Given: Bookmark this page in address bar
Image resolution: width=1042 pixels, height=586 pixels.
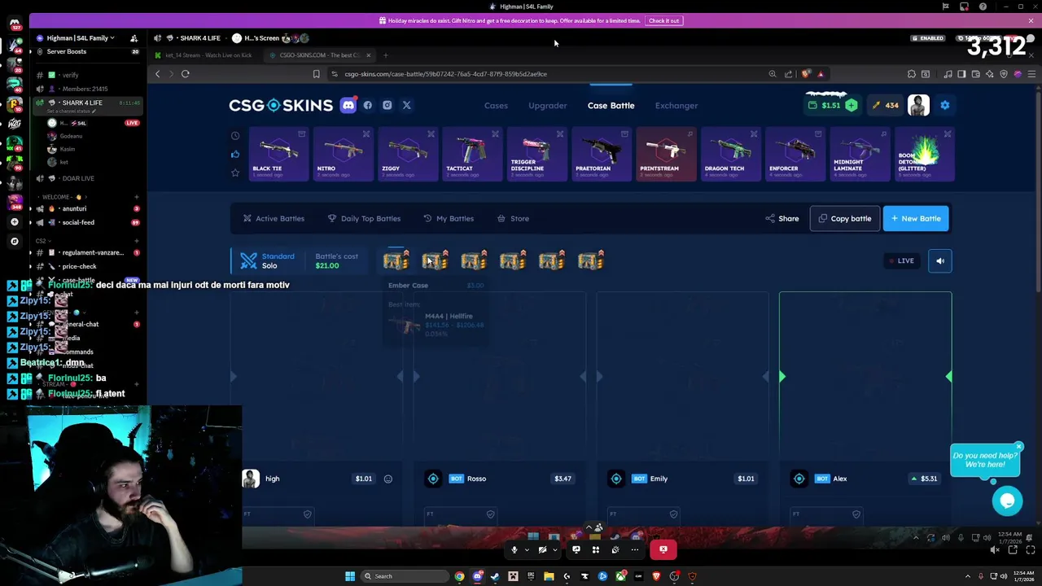Looking at the screenshot, I should point(317,74).
